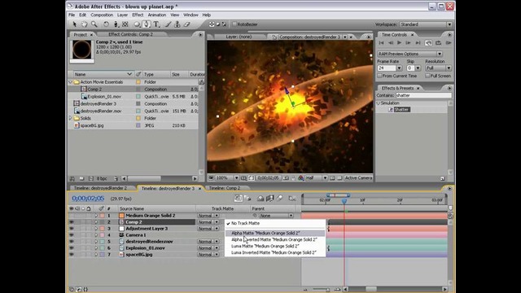Select the Pen tool
Viewport: 521px width, 293px height.
pyautogui.click(x=147, y=24)
